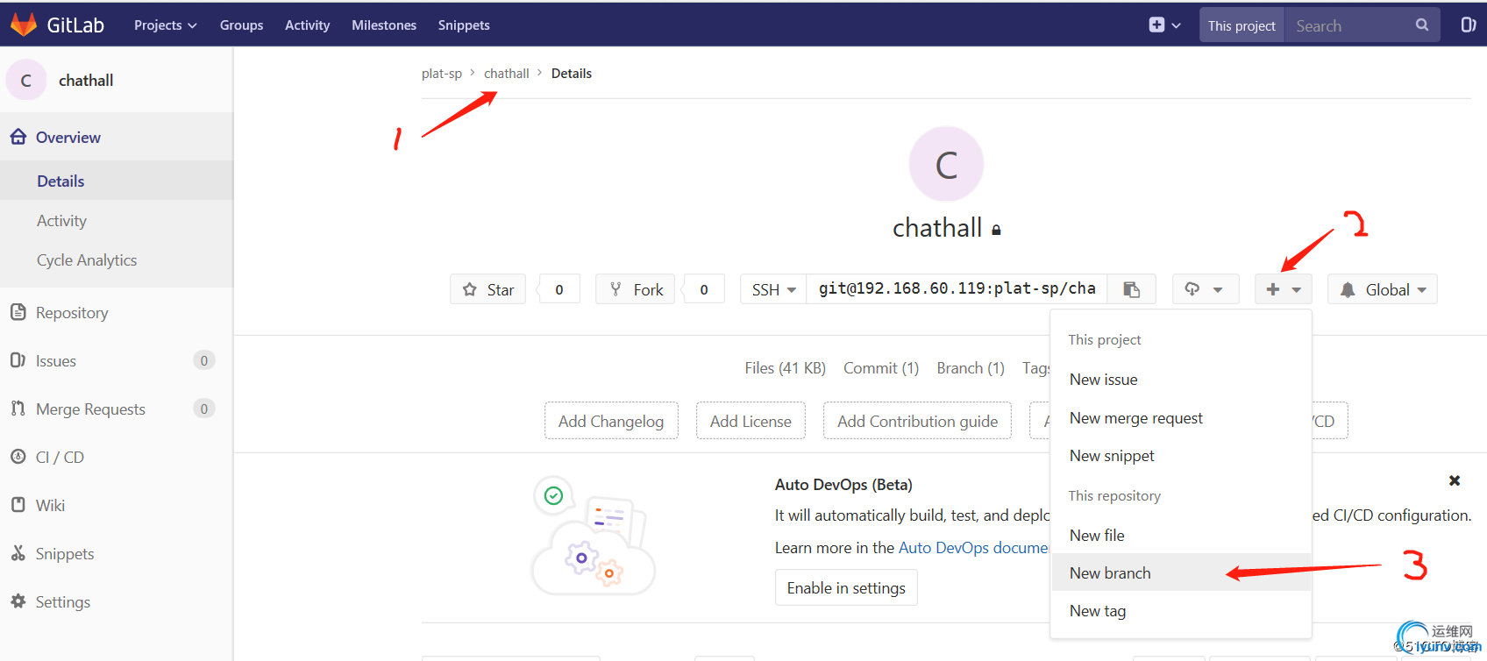This screenshot has height=661, width=1487.
Task: Click the Wiki sidebar icon
Action: tap(18, 505)
